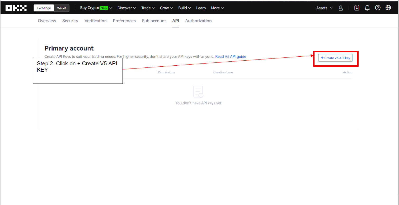399x205 pixels.
Task: Go to the Overview tab
Action: click(x=47, y=21)
